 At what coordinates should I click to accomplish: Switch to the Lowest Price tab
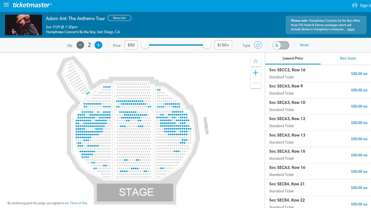point(293,58)
